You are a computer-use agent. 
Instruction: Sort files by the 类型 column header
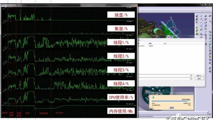(x=150, y=44)
